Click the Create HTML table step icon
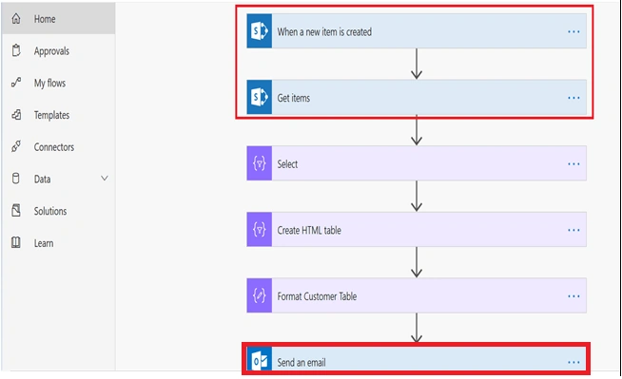This screenshot has width=622, height=379. 260,229
